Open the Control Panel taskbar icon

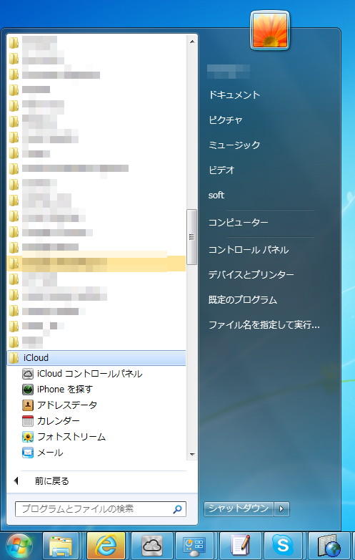click(194, 546)
